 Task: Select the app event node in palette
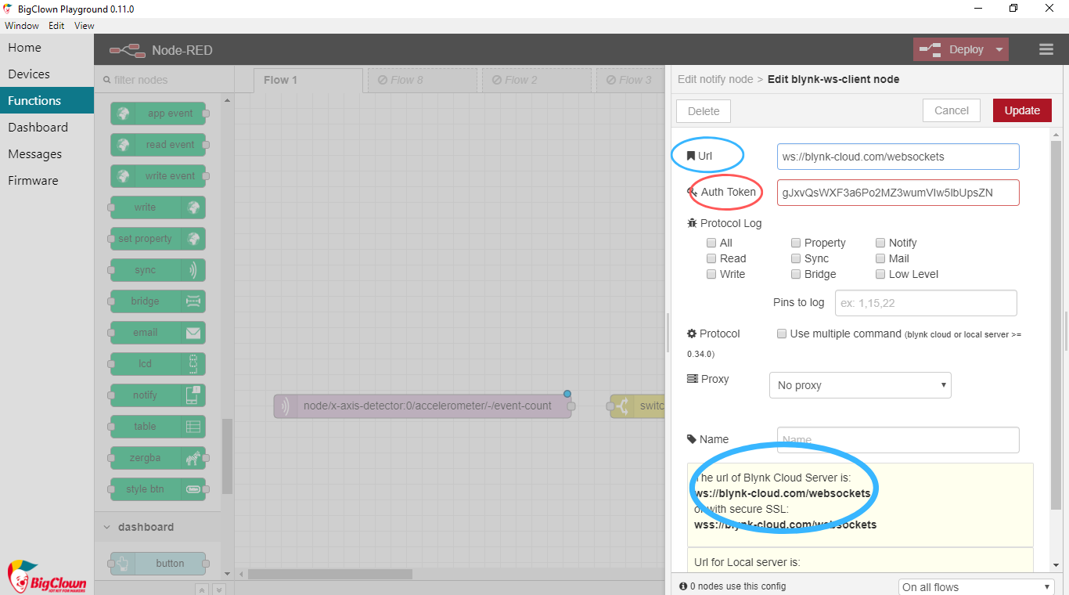[x=158, y=114]
